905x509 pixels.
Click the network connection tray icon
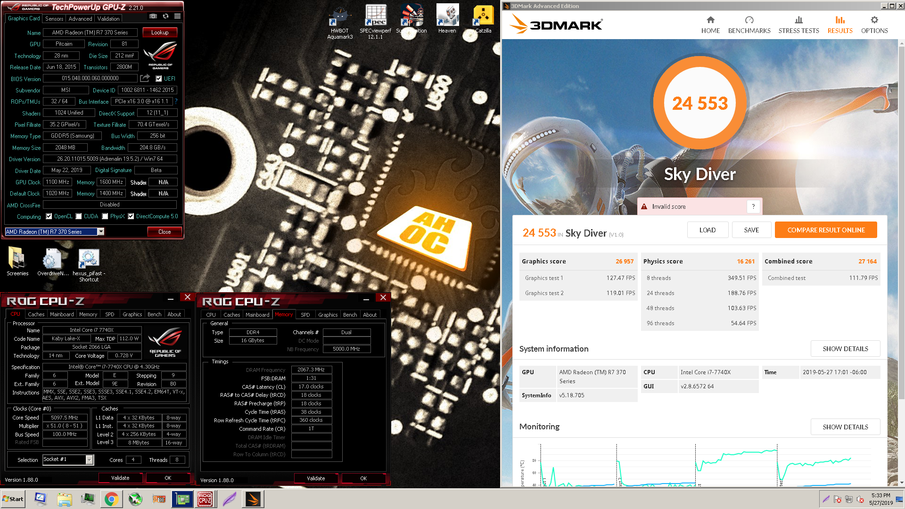849,499
